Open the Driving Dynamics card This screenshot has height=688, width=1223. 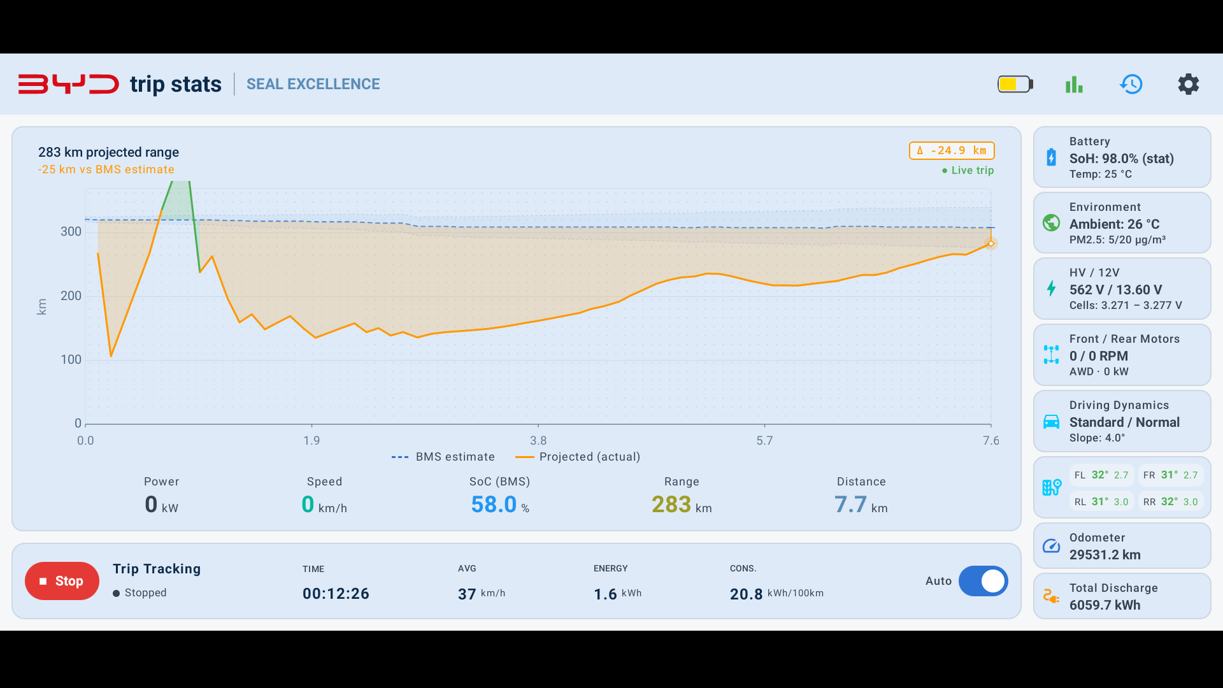click(1122, 421)
